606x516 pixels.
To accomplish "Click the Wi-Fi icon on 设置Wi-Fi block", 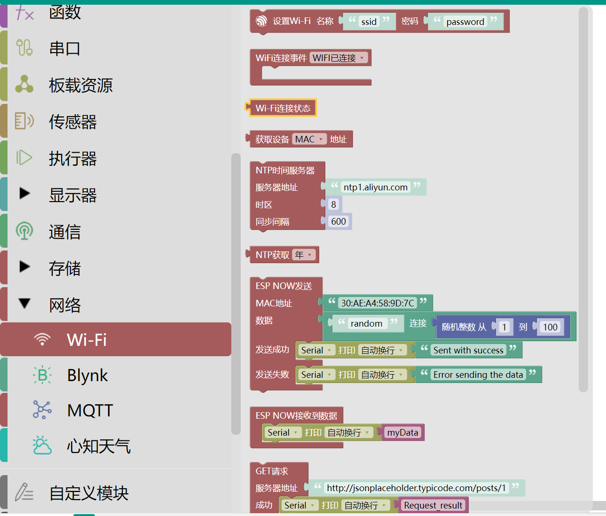I will tap(261, 21).
